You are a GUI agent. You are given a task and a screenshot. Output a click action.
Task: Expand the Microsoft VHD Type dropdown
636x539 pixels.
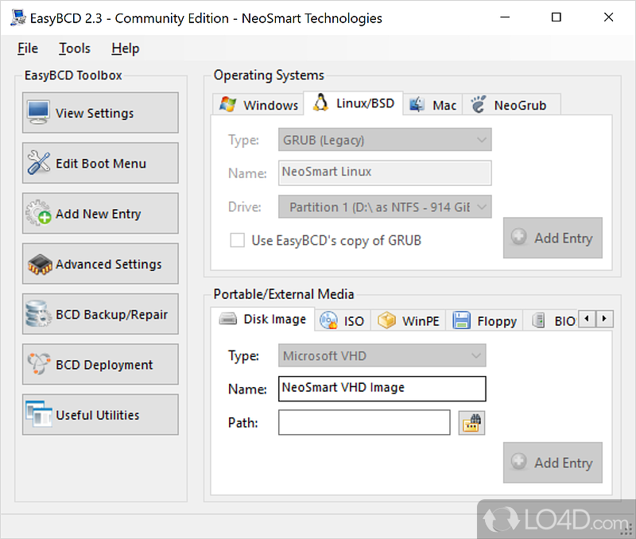coord(382,355)
